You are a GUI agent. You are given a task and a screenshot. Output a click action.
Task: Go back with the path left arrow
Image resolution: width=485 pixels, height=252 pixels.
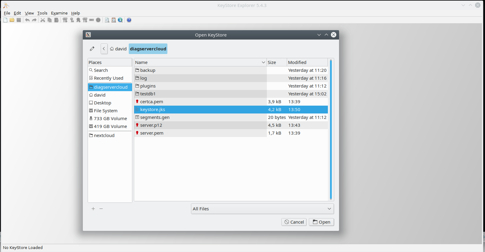pyautogui.click(x=104, y=49)
